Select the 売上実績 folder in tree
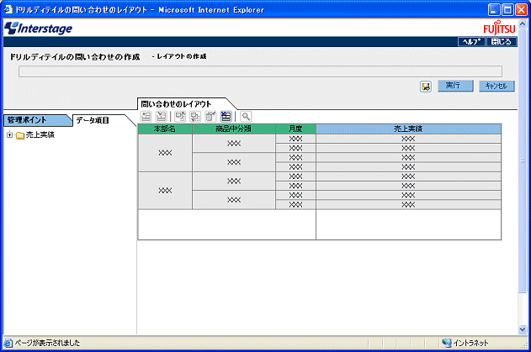Image resolution: width=531 pixels, height=352 pixels. 40,134
